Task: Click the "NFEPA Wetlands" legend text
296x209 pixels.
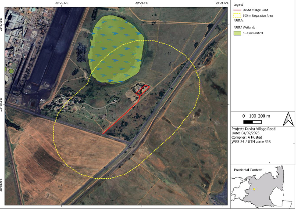Action: point(244,27)
